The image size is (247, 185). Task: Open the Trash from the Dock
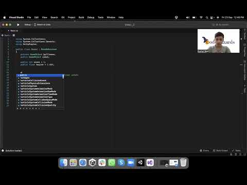(x=183, y=162)
